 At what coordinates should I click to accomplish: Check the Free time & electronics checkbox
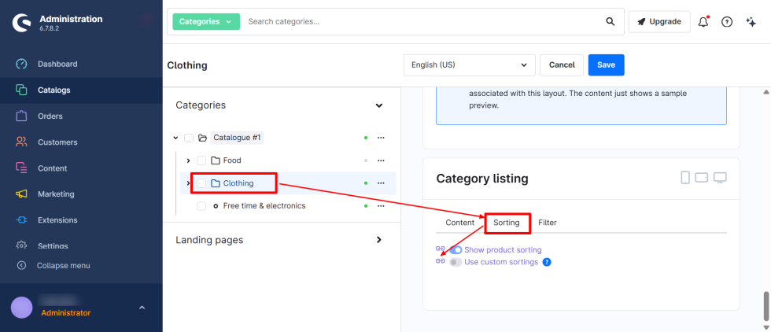pyautogui.click(x=201, y=206)
